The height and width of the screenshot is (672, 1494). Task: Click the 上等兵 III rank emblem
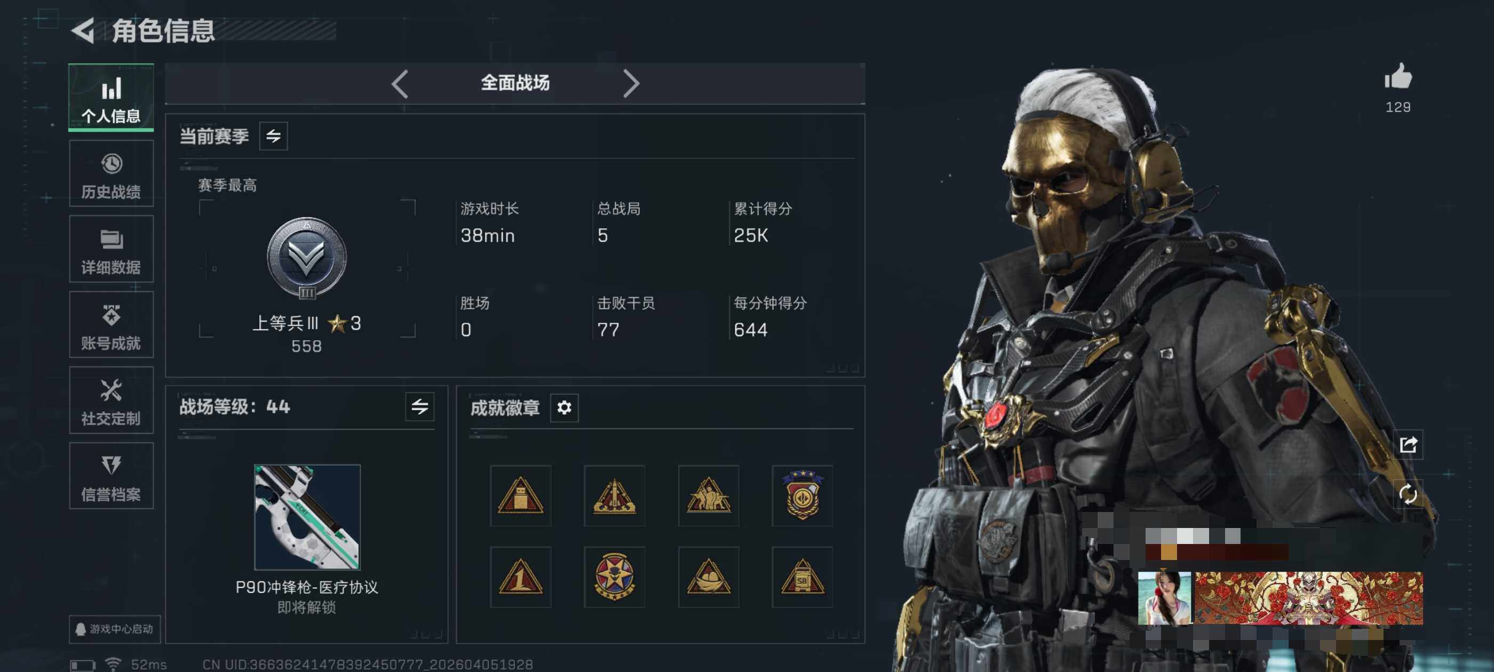point(306,259)
